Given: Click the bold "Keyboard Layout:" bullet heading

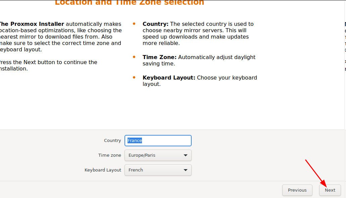Looking at the screenshot, I should pos(169,78).
